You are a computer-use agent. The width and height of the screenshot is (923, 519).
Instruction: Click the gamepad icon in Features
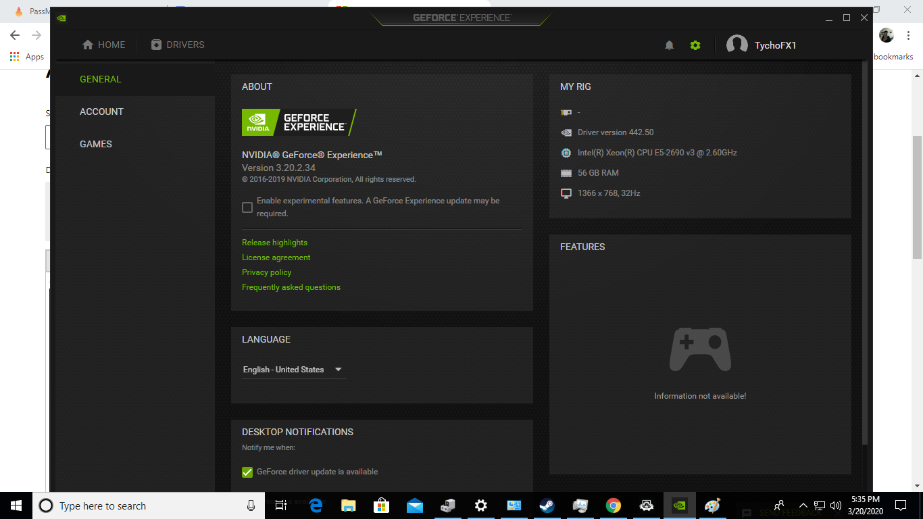(700, 349)
